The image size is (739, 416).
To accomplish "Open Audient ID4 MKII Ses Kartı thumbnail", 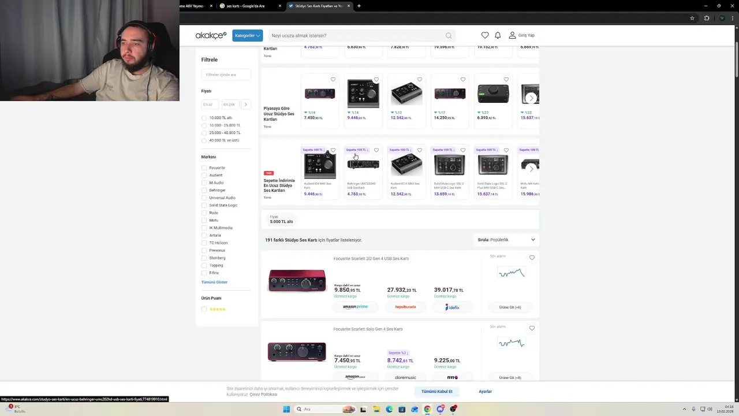I will (320, 165).
